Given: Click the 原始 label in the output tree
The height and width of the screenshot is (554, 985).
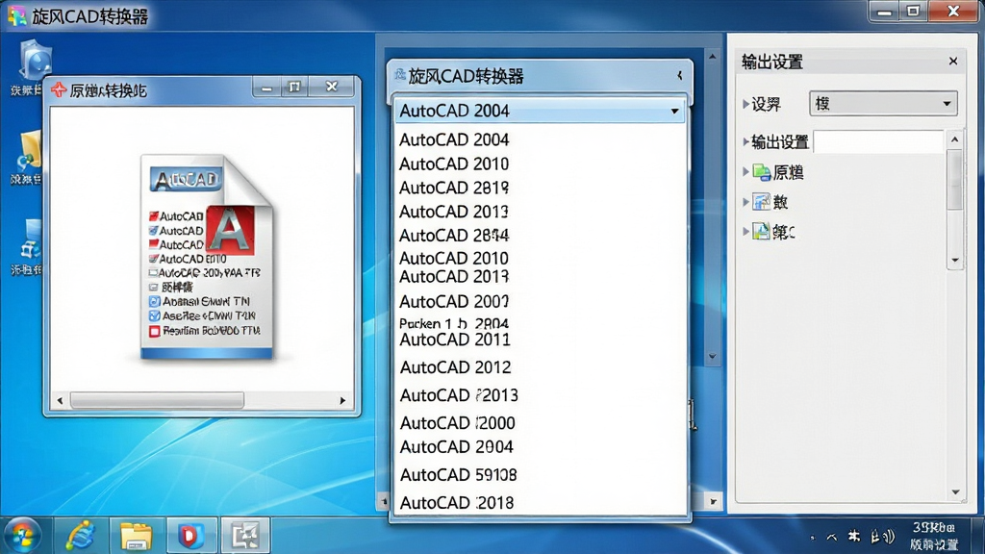Looking at the screenshot, I should [788, 172].
